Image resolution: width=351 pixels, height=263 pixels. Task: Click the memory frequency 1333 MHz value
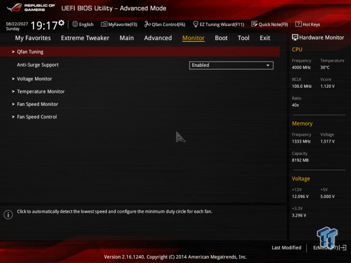tap(301, 141)
